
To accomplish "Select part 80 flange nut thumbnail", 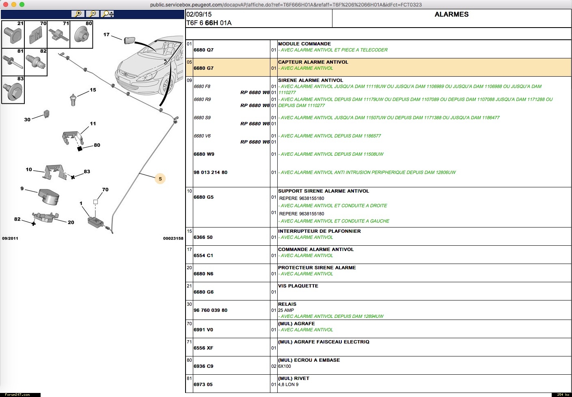I will 82,35.
